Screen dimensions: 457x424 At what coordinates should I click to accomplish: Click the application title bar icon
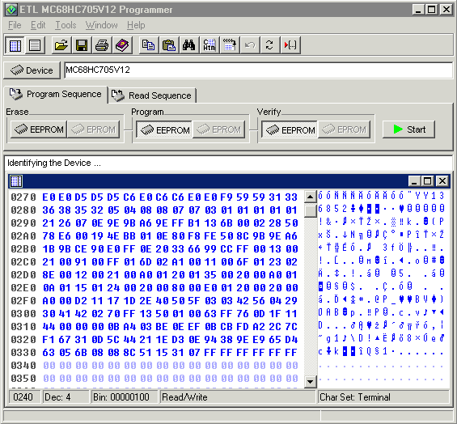click(11, 10)
